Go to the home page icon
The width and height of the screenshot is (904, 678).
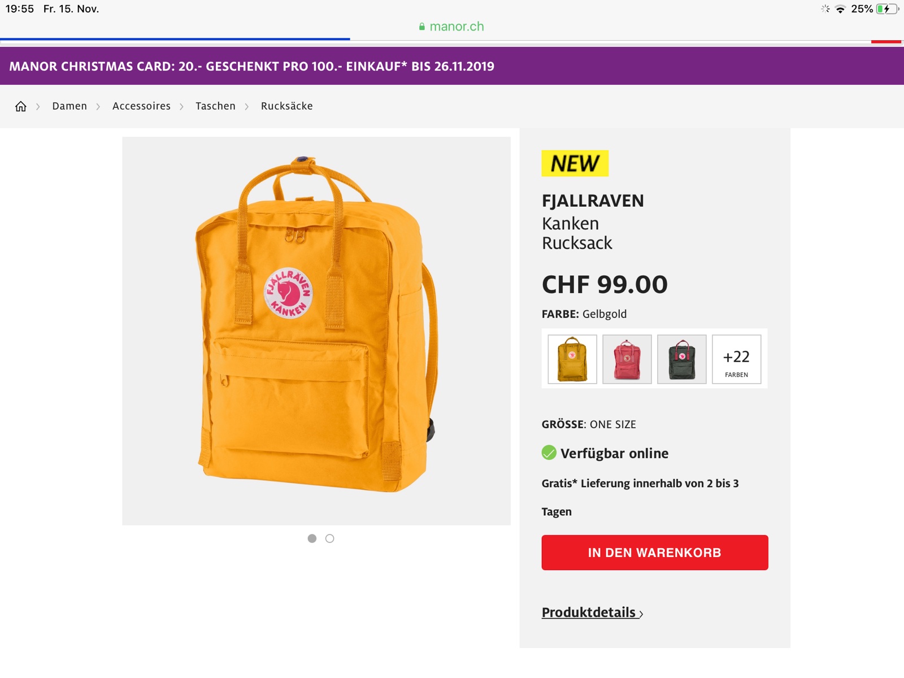tap(21, 106)
